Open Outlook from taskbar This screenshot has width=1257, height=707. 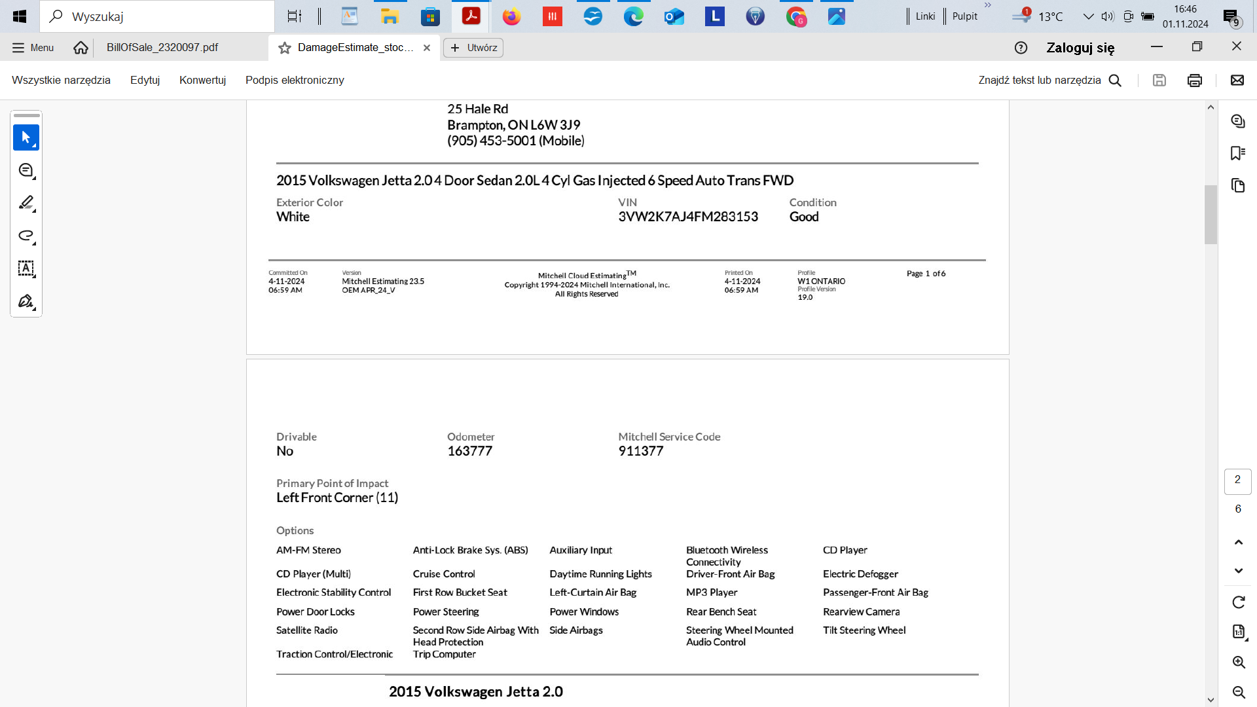point(674,16)
